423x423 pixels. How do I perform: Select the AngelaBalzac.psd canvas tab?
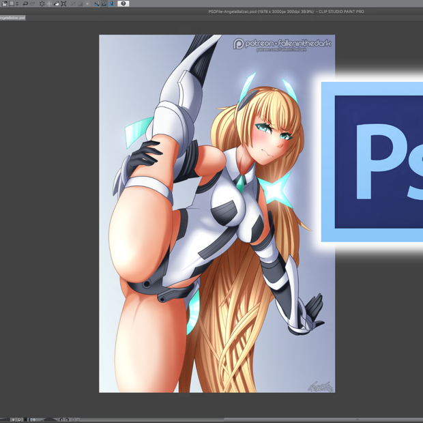[12, 18]
